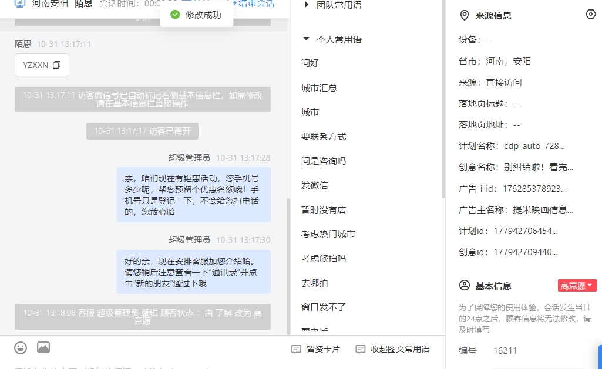
Task: Copy the YZXXN_ WeChat ID icon
Action: pos(56,65)
